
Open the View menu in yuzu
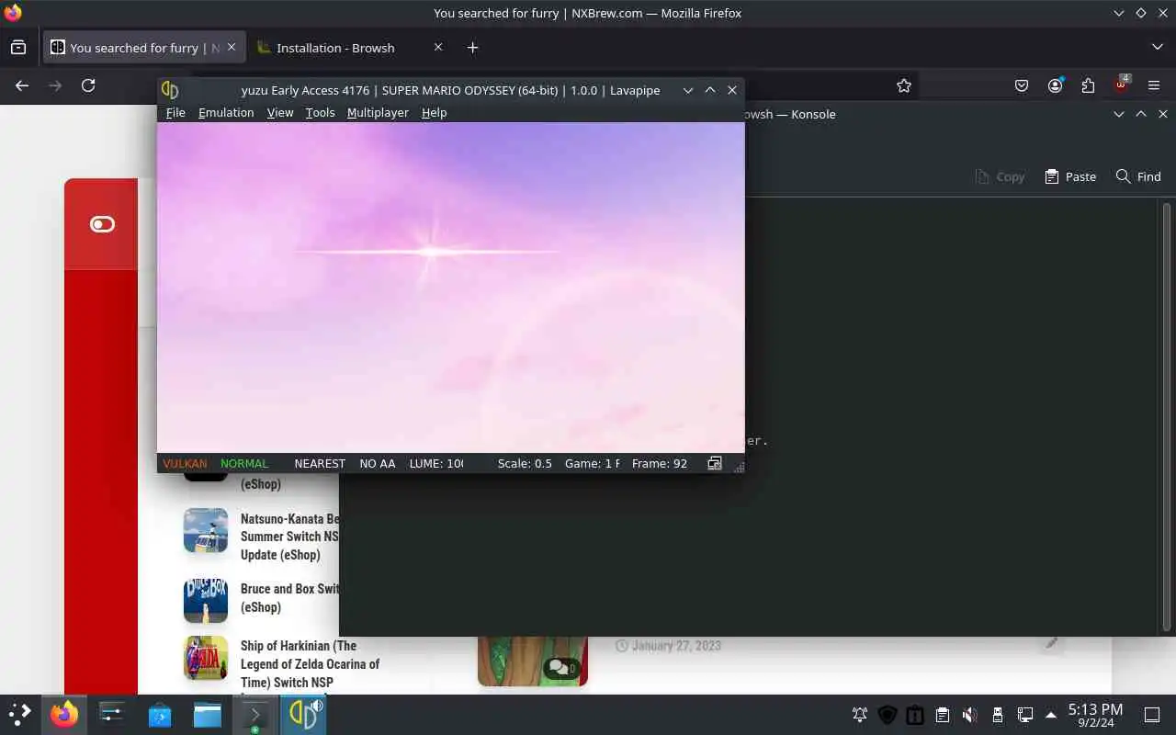[x=280, y=112]
